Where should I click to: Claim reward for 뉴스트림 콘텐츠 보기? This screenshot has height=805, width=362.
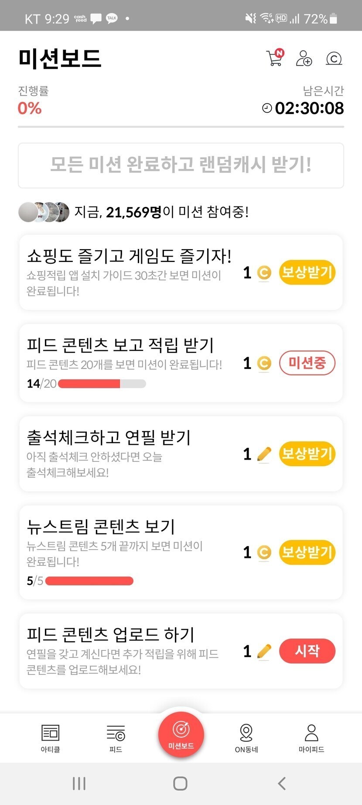[307, 552]
